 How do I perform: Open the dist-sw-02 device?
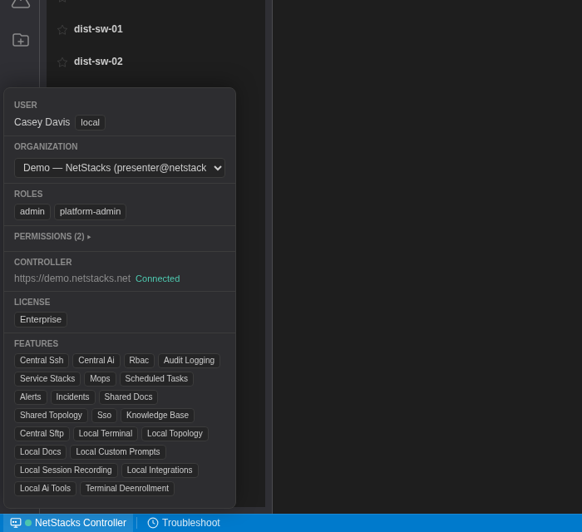[x=98, y=62]
